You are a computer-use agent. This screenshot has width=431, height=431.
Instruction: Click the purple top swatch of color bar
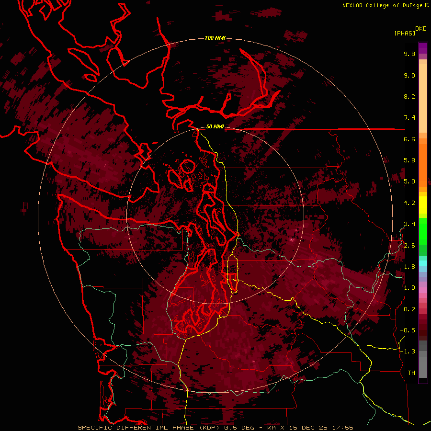click(423, 48)
